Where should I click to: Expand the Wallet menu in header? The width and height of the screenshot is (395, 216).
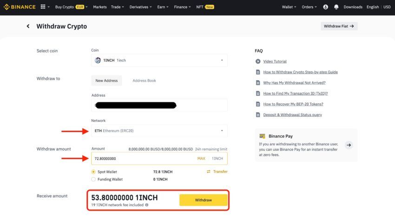tap(289, 7)
